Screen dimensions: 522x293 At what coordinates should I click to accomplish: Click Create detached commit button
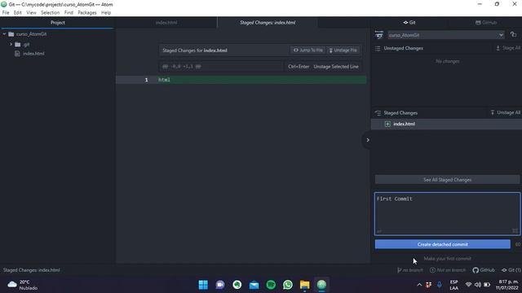[442, 244]
